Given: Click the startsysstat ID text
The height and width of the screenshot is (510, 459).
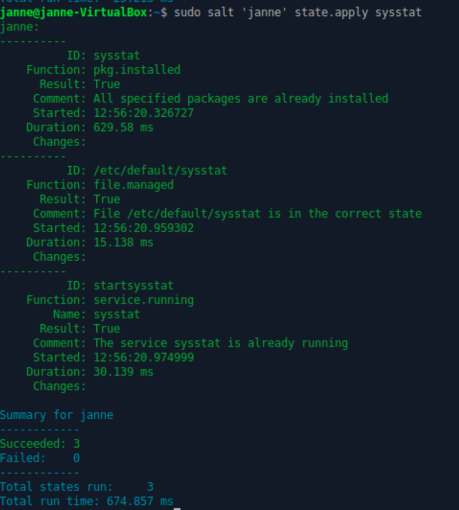Looking at the screenshot, I should (x=133, y=286).
